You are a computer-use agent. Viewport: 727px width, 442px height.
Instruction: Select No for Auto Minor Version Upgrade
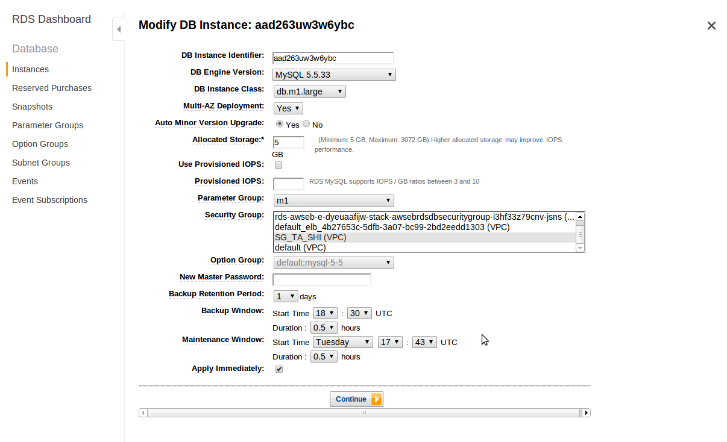coord(306,124)
